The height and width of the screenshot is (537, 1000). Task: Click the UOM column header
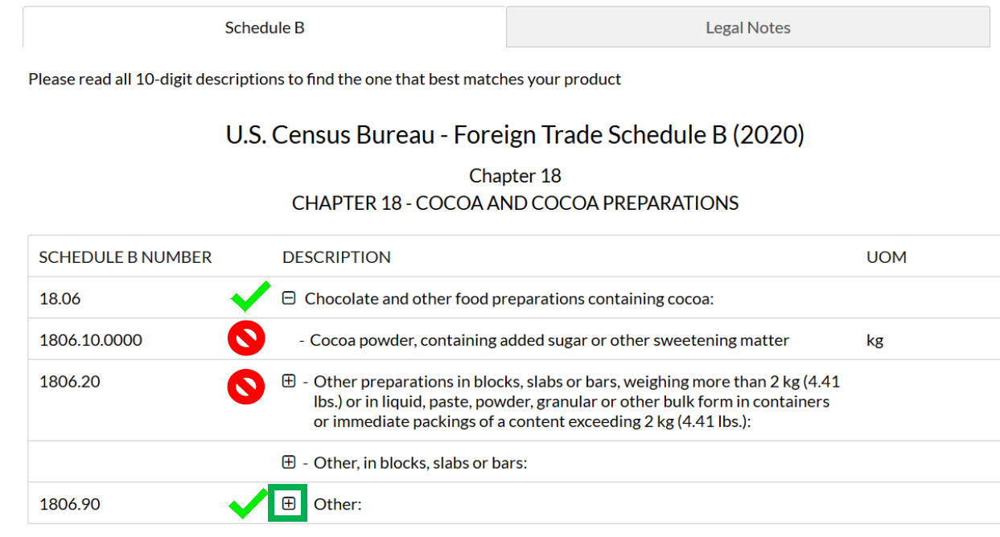(x=887, y=257)
